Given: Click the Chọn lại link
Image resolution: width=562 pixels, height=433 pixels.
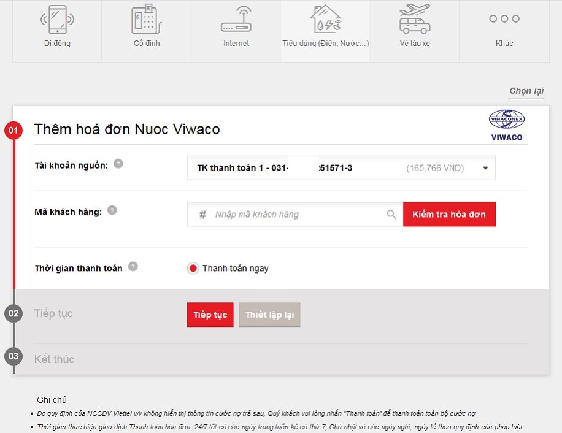Looking at the screenshot, I should pos(526,90).
